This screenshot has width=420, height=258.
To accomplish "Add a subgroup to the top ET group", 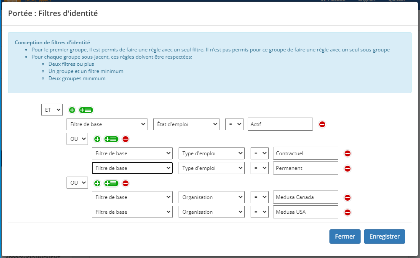I will 86,110.
